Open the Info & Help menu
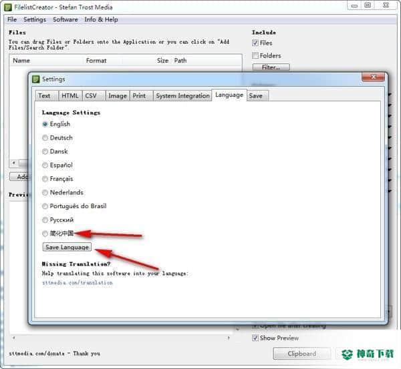Image resolution: width=401 pixels, height=369 pixels. point(101,19)
